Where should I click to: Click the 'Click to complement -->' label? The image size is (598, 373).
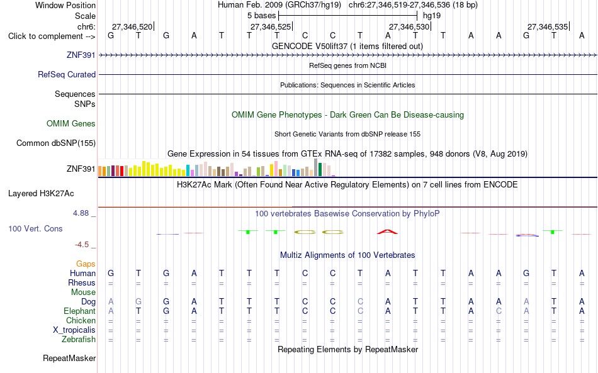52,36
